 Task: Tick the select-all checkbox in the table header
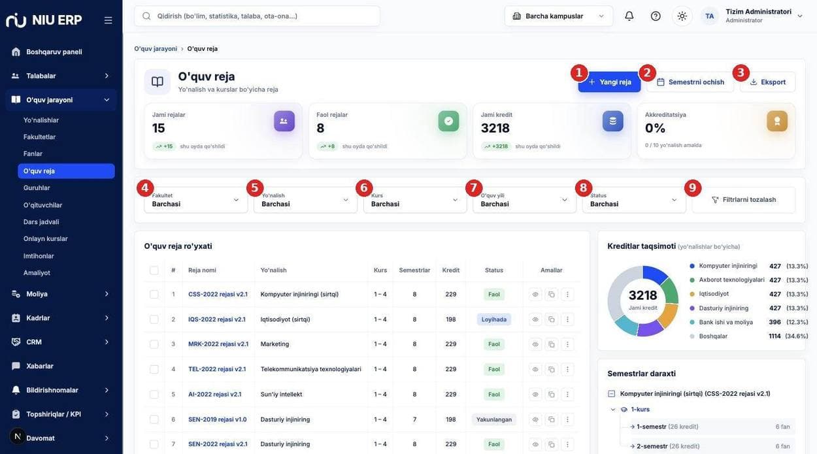pyautogui.click(x=154, y=270)
